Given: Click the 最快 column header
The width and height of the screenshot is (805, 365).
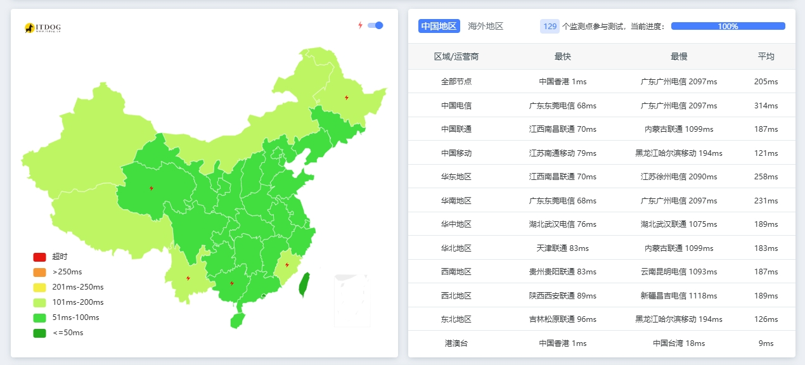Looking at the screenshot, I should tap(562, 56).
